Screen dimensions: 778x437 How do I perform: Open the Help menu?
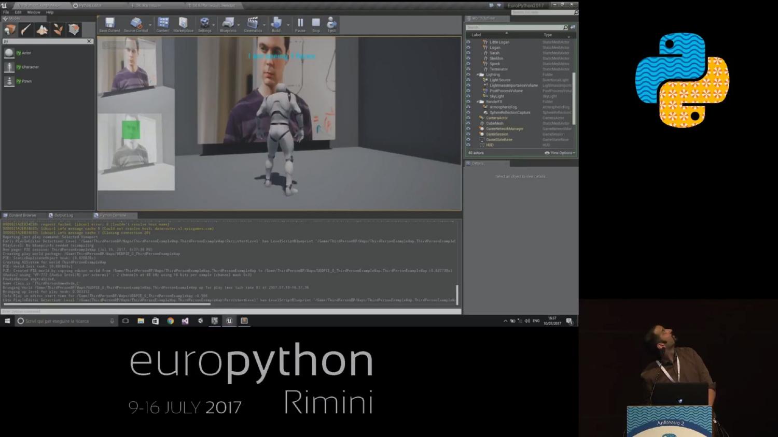pos(50,12)
